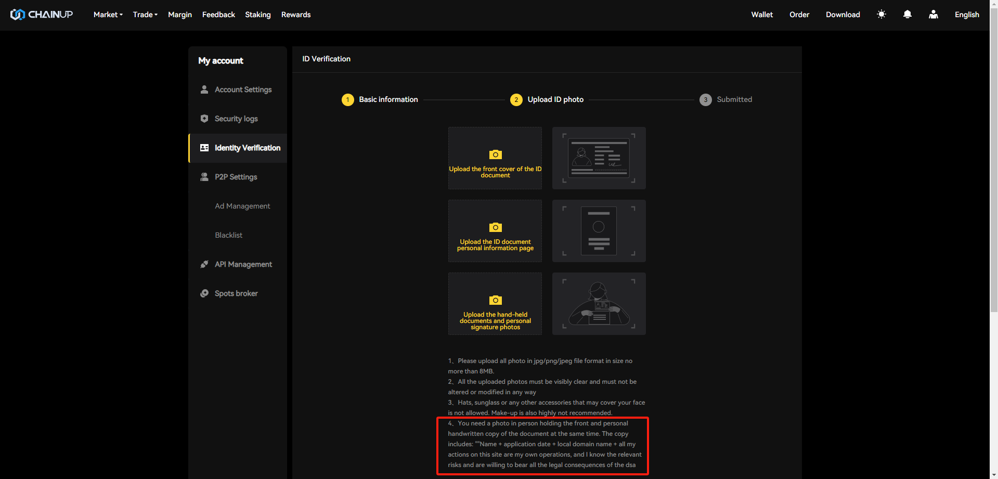Click camera icon for hand-held document upload

click(x=495, y=300)
